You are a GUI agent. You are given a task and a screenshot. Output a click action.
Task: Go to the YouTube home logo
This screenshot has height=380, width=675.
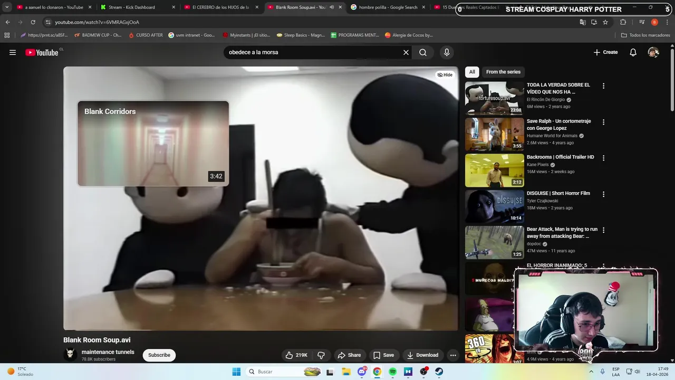(x=42, y=52)
